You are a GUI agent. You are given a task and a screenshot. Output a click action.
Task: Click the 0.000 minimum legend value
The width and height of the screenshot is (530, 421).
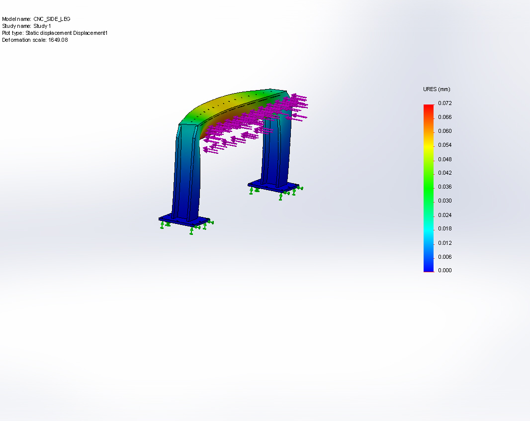tap(444, 271)
